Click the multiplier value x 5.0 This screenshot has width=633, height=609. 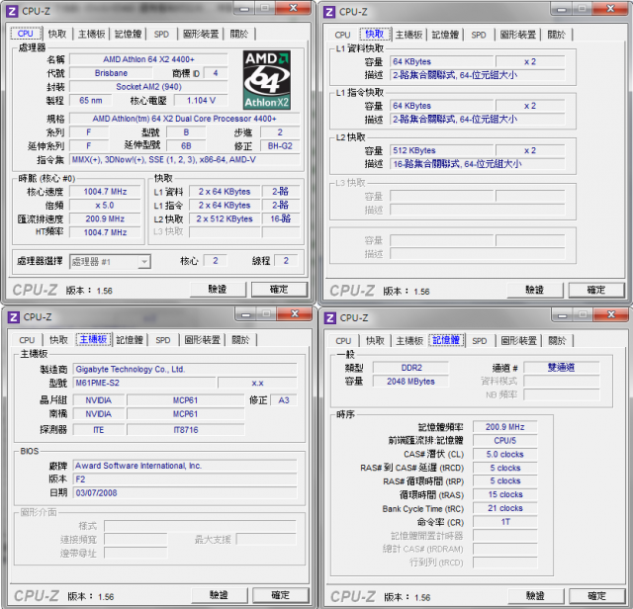[105, 205]
